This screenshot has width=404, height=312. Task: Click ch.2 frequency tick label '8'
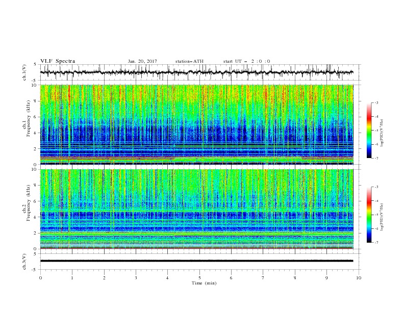click(x=36, y=185)
